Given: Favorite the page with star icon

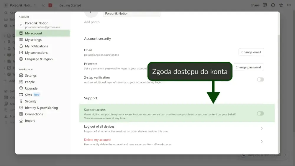Looking at the screenshot, I should coord(281,5).
